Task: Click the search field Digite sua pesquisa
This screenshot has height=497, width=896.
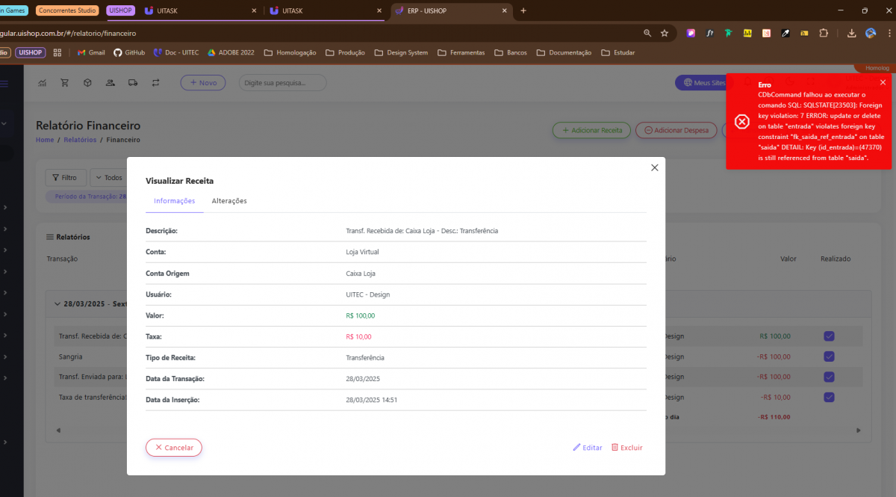Action: (282, 83)
